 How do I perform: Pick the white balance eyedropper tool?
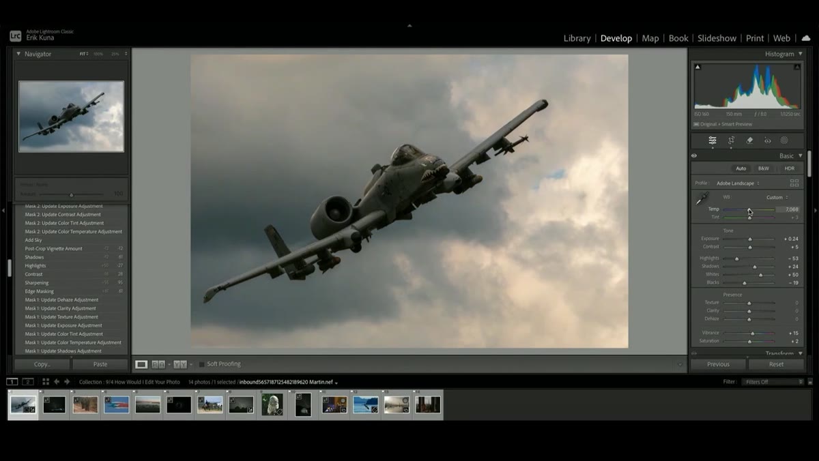click(x=702, y=199)
